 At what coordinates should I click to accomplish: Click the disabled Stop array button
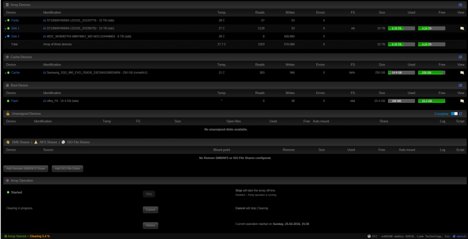149,194
